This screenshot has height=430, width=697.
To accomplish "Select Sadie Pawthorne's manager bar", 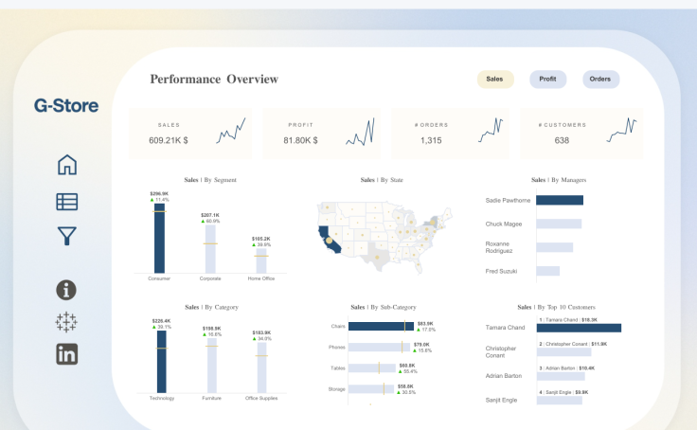I will [x=559, y=201].
